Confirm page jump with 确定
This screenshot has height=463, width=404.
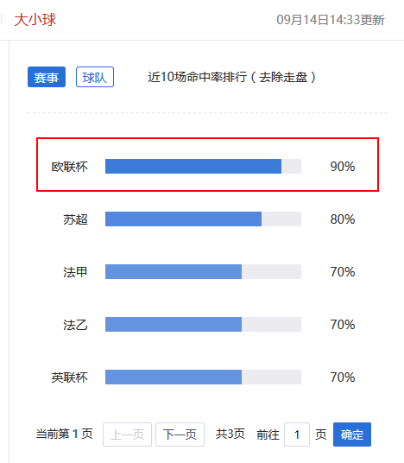point(352,434)
